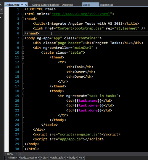The width and height of the screenshot is (148, 160).
Task: Click the breadcrumb scroll-left arrow
Action: pos(6,158)
